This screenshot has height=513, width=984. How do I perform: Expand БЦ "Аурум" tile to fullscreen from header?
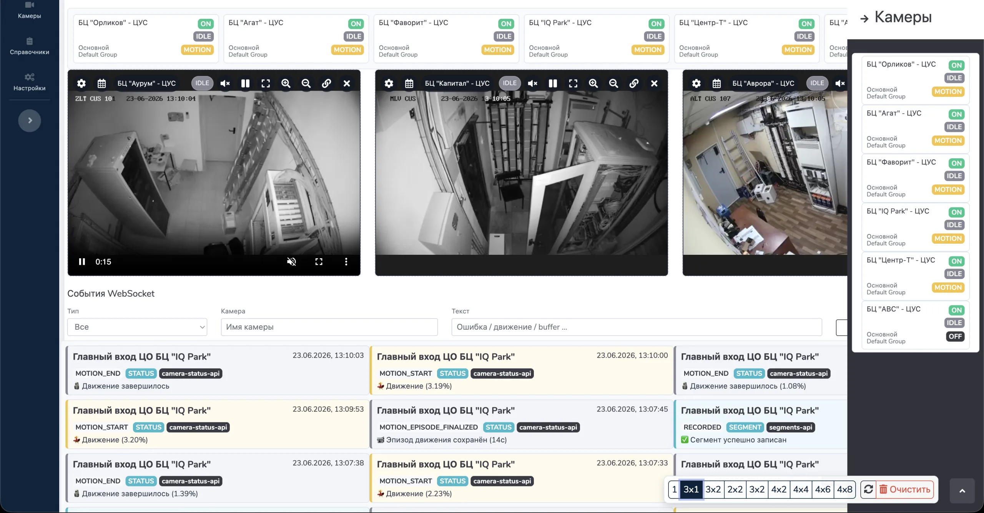click(266, 83)
